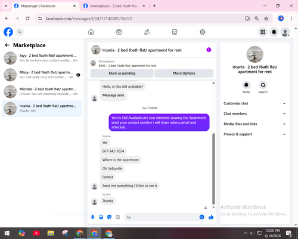Mute this conversation with the bell
The image size is (298, 239).
pos(246,85)
